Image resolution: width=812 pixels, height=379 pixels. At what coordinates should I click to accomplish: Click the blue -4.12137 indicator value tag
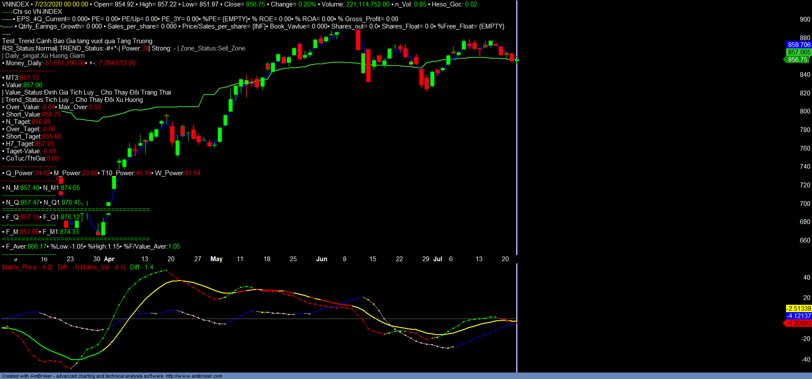(x=799, y=316)
